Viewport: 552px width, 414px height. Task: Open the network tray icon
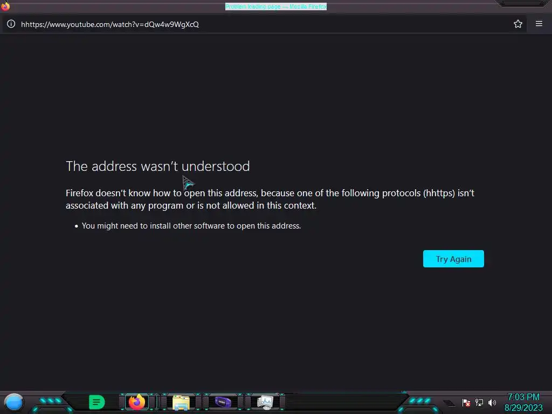click(479, 402)
